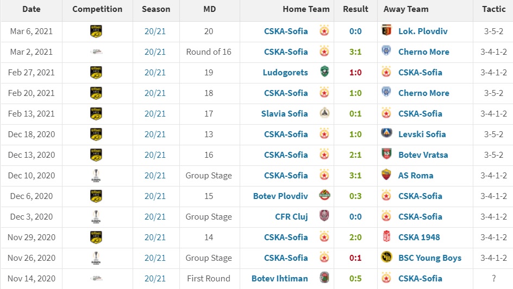Screen dimensions: 513x289
Task: Open the Botev Ihtiman team link
Action: (279, 278)
